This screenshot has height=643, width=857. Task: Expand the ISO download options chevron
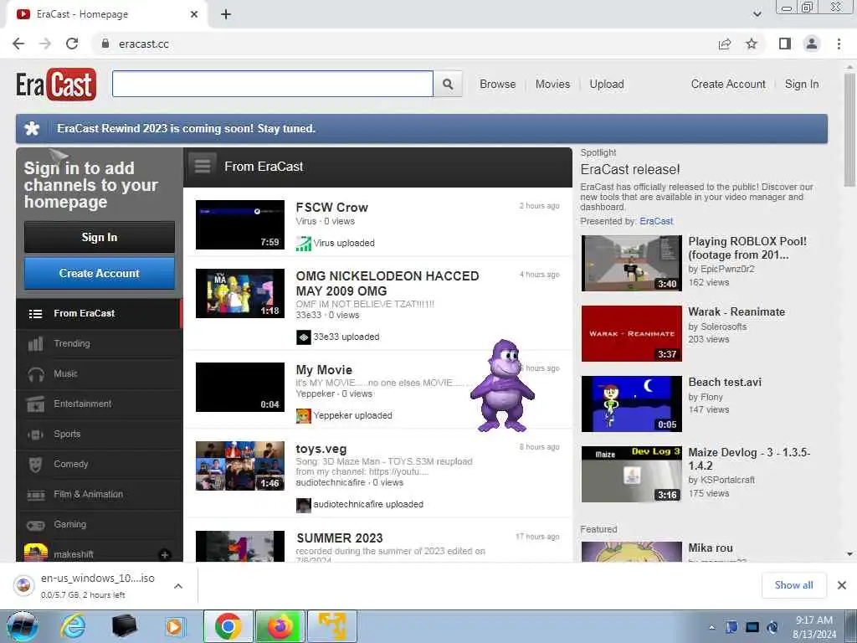tap(178, 586)
